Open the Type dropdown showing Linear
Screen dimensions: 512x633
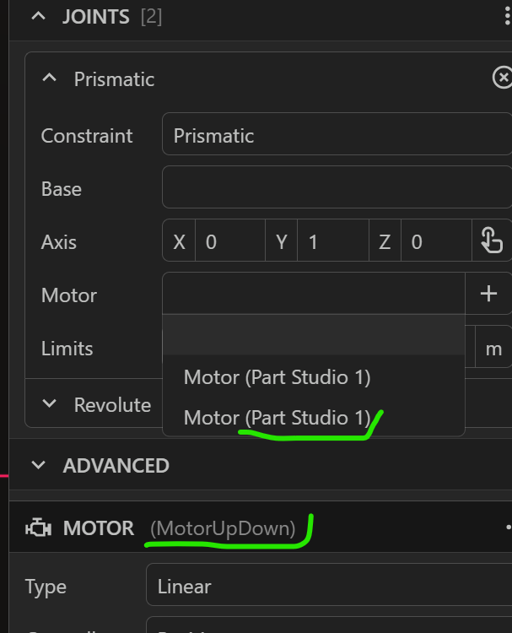pyautogui.click(x=329, y=587)
